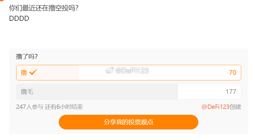Click the light orange progress fill of 撸
The height and width of the screenshot is (140, 255).
click(x=48, y=72)
